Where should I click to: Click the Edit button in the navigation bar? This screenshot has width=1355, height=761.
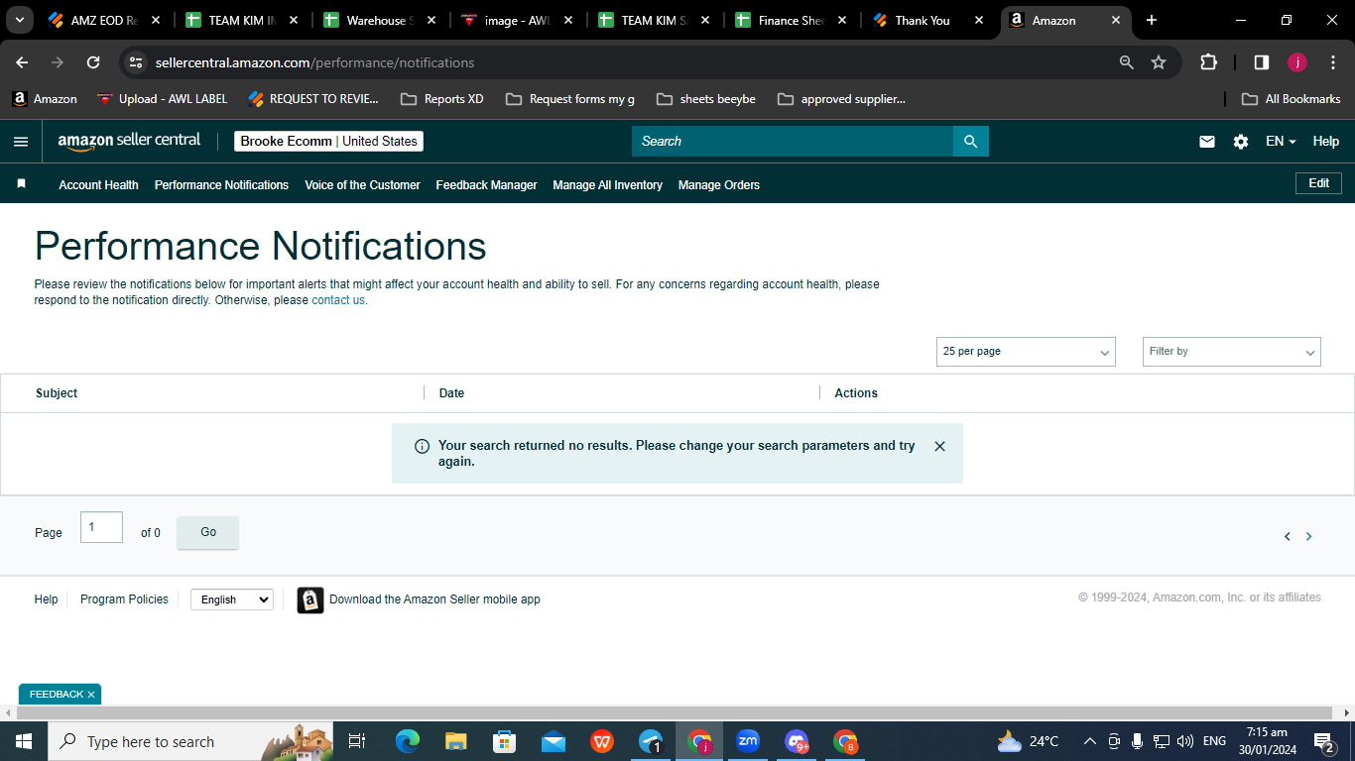(1318, 183)
